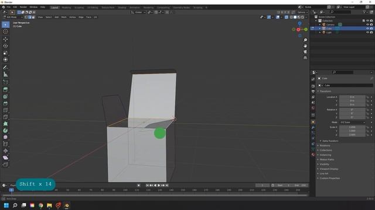The height and width of the screenshot is (210, 375).
Task: Disable Collection in renders camera icon
Action: coord(371,21)
